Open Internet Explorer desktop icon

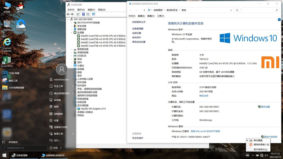[x=7, y=45]
